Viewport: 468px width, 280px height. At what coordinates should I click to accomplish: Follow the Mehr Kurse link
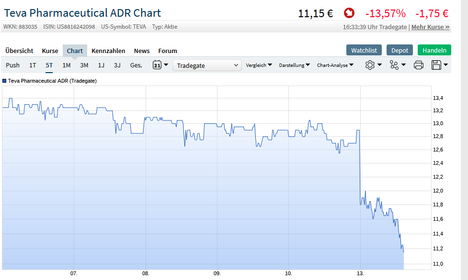(430, 27)
